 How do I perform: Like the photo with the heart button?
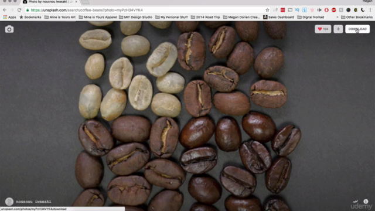pos(323,29)
